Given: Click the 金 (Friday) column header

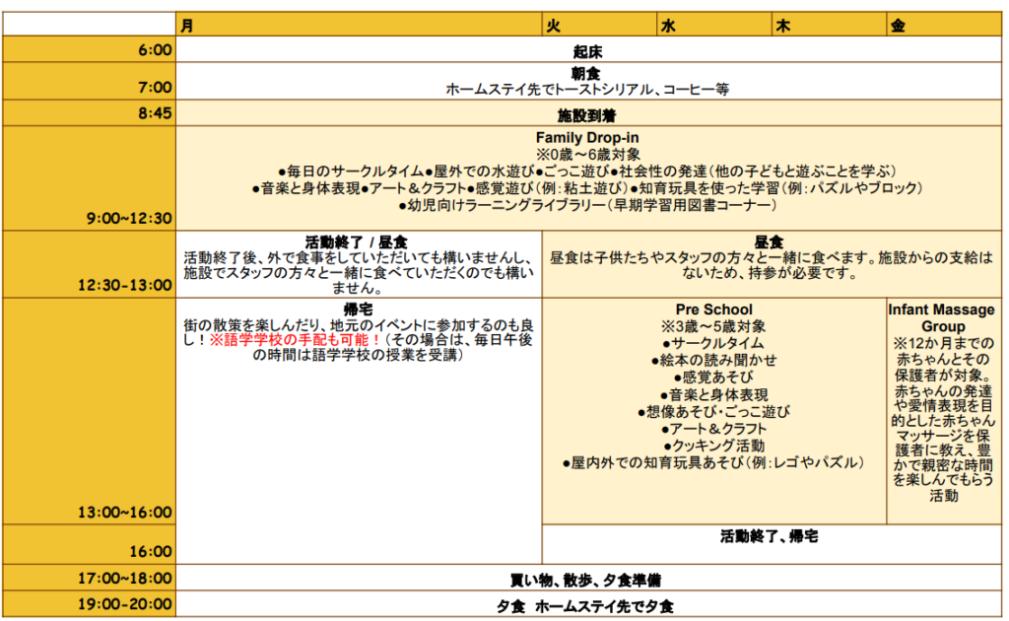Looking at the screenshot, I should pyautogui.click(x=898, y=27).
